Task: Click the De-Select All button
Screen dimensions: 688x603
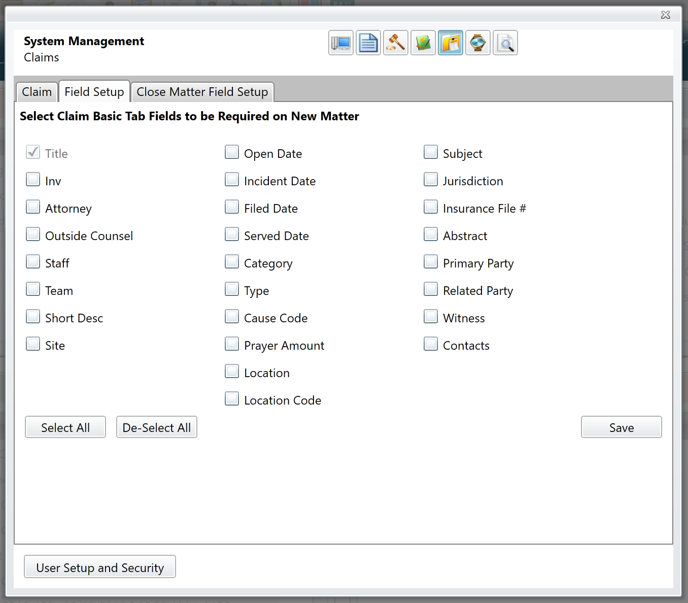Action: coord(157,427)
